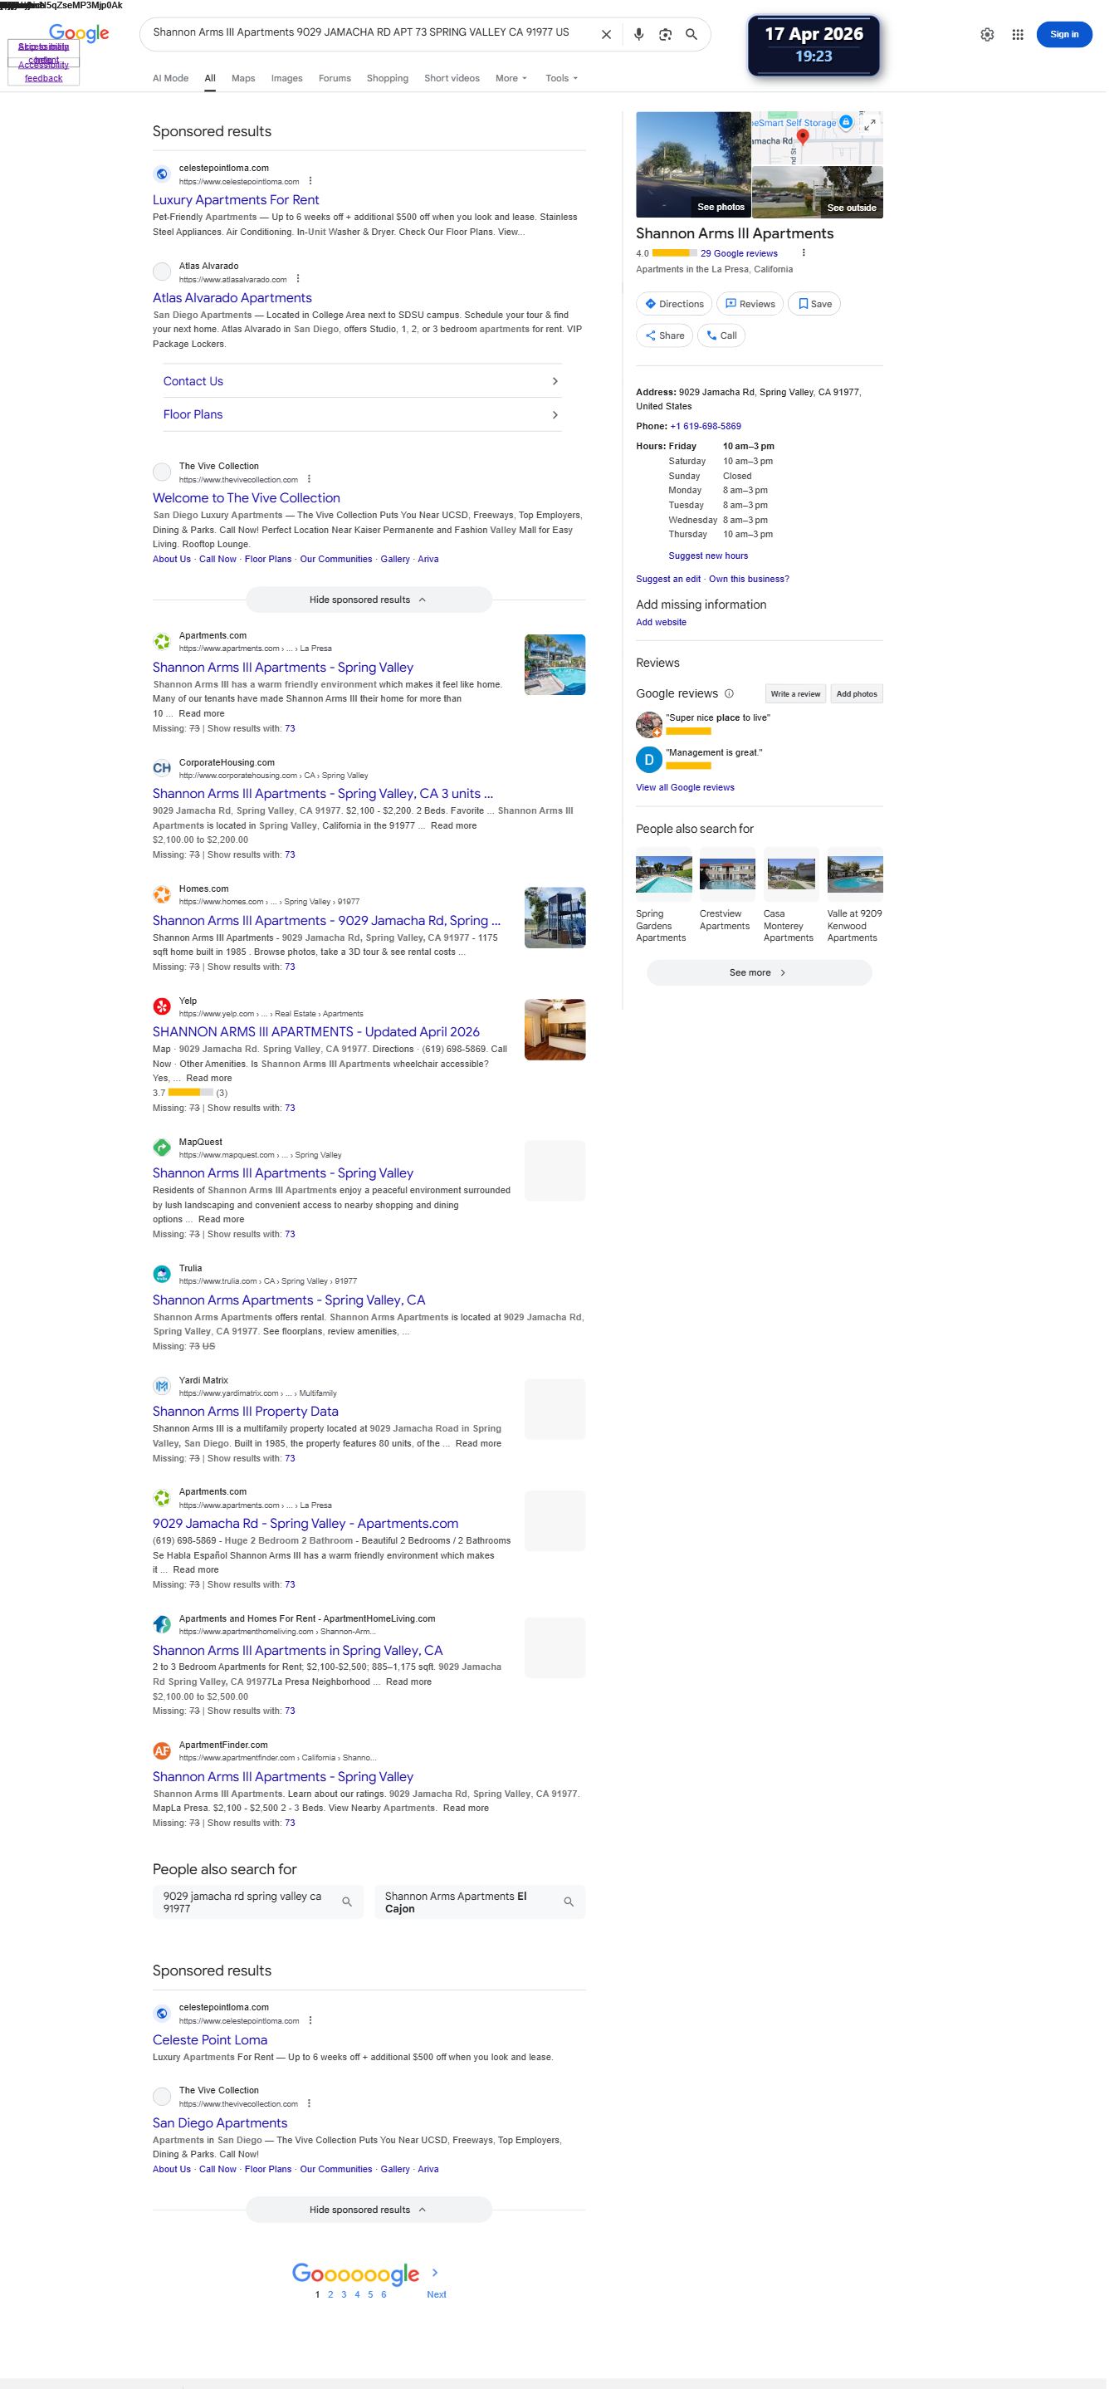Open the Google apps grid icon
Image resolution: width=1119 pixels, height=2389 pixels.
[x=1017, y=34]
